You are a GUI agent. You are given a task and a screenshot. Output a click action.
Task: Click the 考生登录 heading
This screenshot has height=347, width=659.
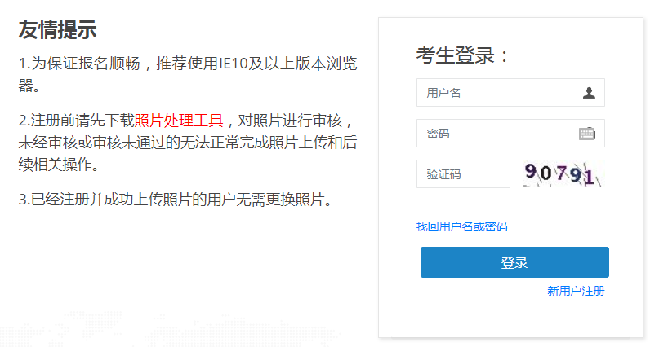click(x=462, y=55)
